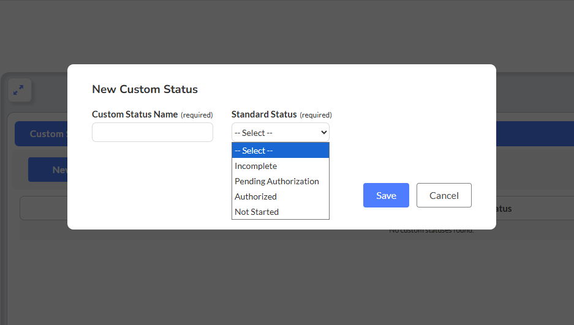Screen dimensions: 574x325
Task: Click the Standard Status dropdown chevron arrow
Action: click(x=324, y=132)
